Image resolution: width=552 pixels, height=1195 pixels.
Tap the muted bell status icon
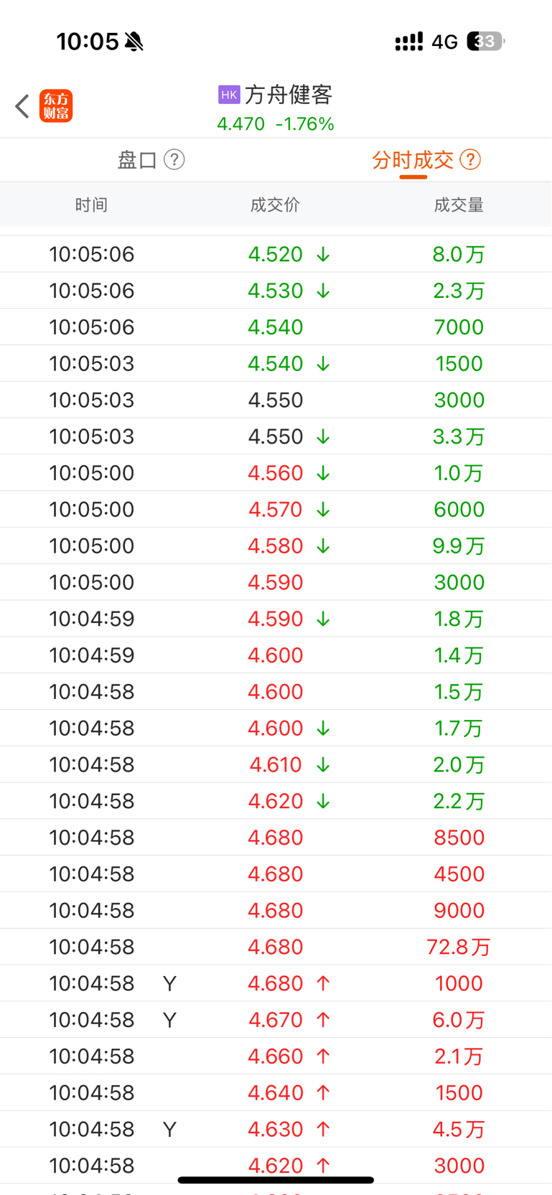pos(134,42)
